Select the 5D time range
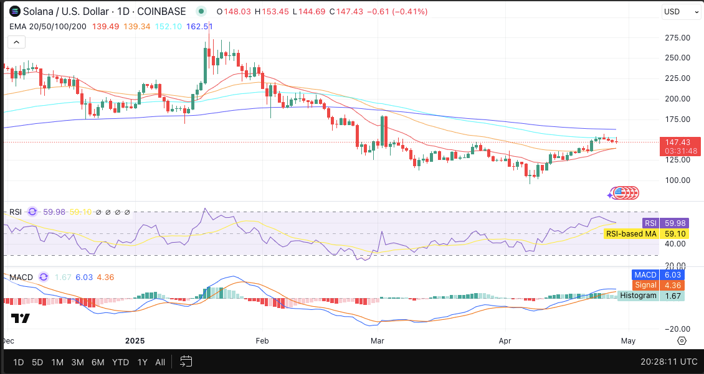The height and width of the screenshot is (374, 704). pyautogui.click(x=37, y=362)
